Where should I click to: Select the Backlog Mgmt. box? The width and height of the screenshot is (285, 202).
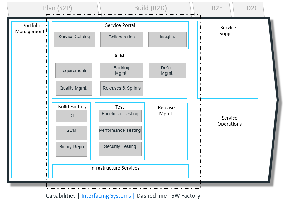pos(121,71)
